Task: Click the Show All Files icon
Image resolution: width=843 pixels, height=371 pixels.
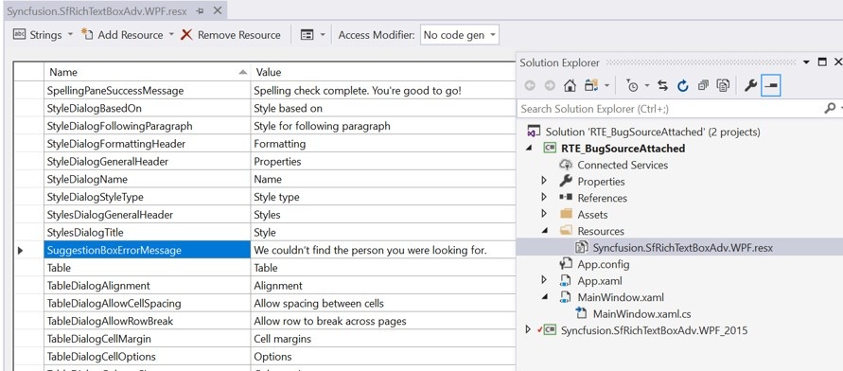Action: [723, 85]
